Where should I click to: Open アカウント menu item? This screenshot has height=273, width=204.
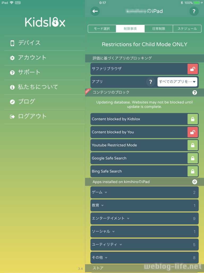(45, 58)
